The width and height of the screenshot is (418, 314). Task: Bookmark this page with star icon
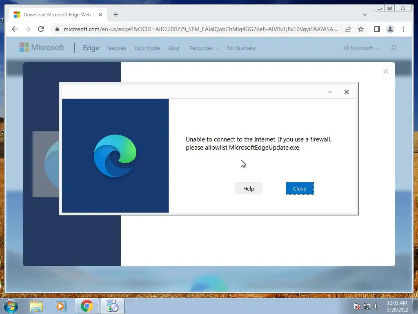361,29
